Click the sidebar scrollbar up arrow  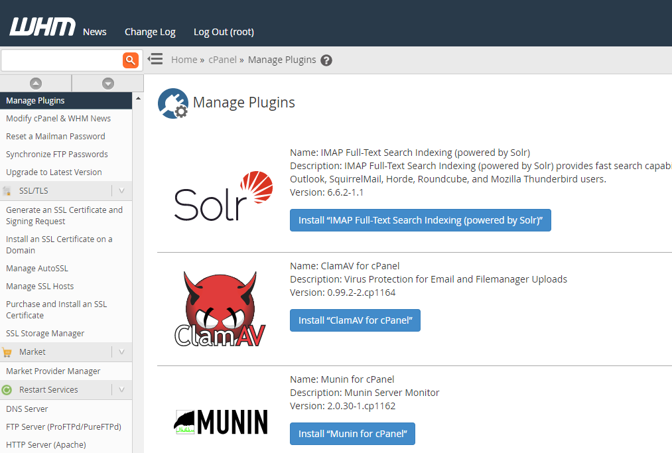tap(138, 99)
